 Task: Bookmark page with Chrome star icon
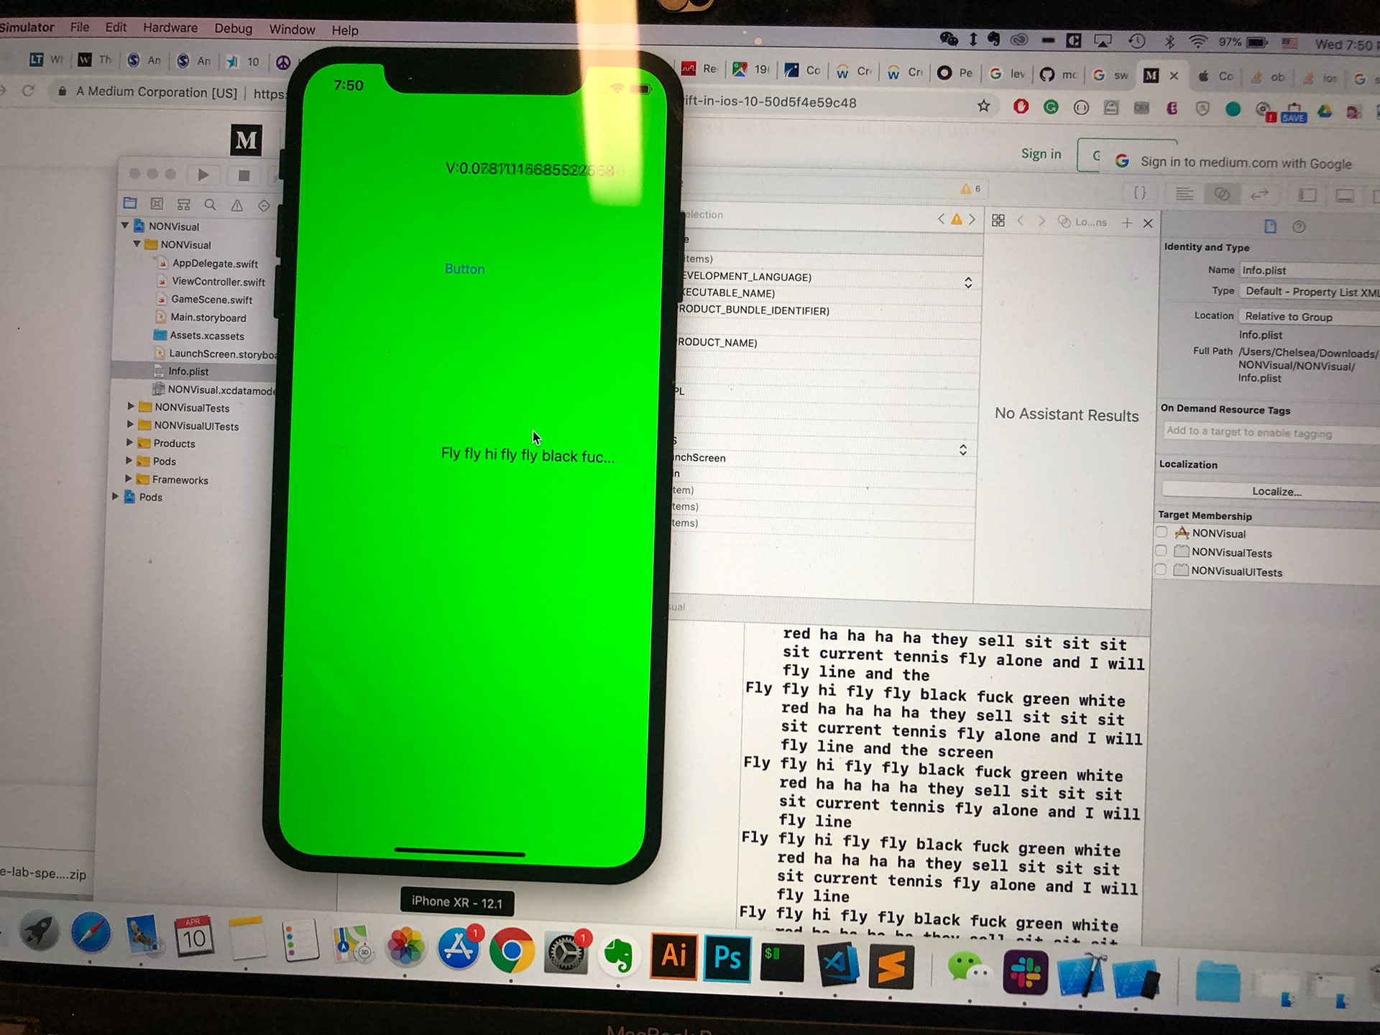click(x=984, y=106)
